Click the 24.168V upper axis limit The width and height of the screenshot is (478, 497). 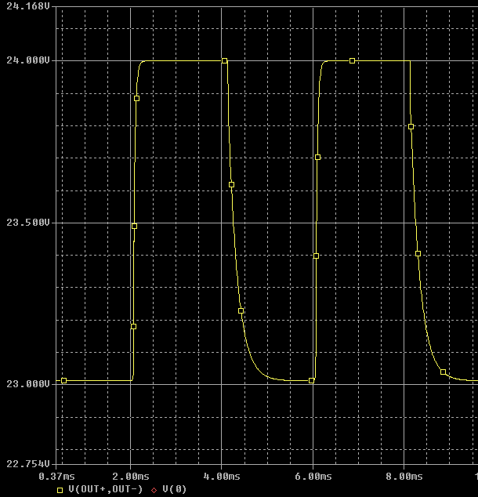(28, 7)
